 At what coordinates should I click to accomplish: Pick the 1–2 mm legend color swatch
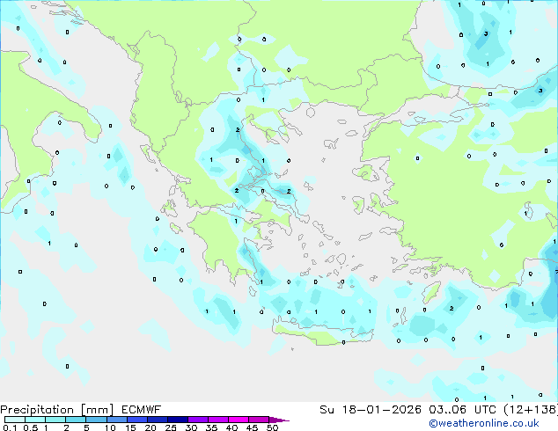55,420
